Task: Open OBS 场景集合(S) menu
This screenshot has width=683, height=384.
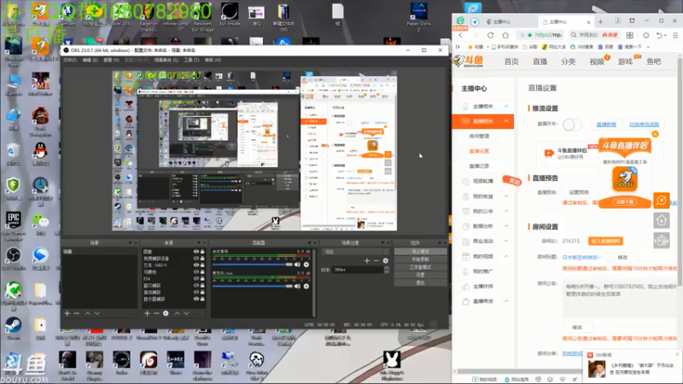Action: click(166, 60)
